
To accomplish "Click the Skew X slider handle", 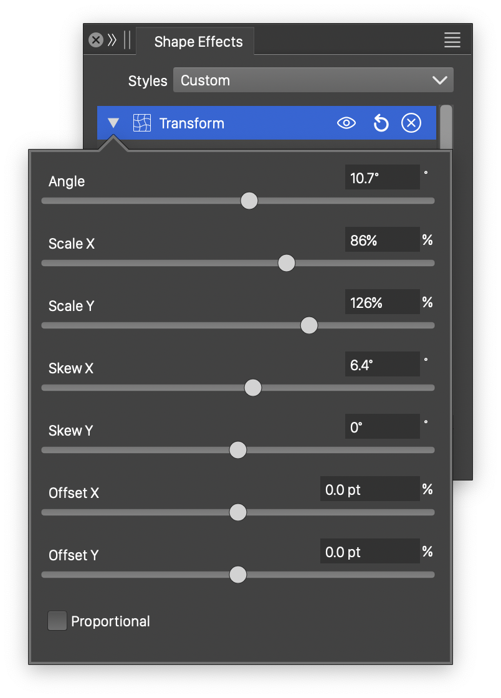I will pyautogui.click(x=252, y=388).
